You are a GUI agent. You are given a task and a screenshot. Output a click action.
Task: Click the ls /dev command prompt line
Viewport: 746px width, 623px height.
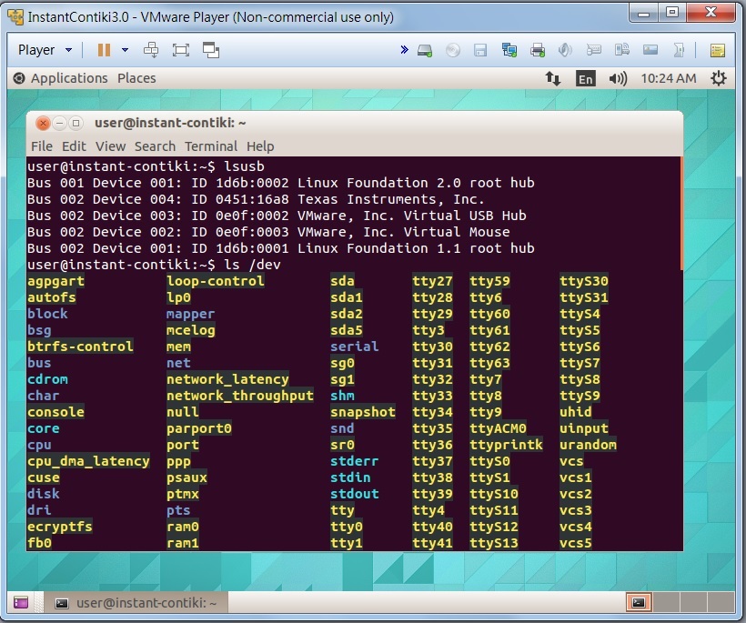154,265
